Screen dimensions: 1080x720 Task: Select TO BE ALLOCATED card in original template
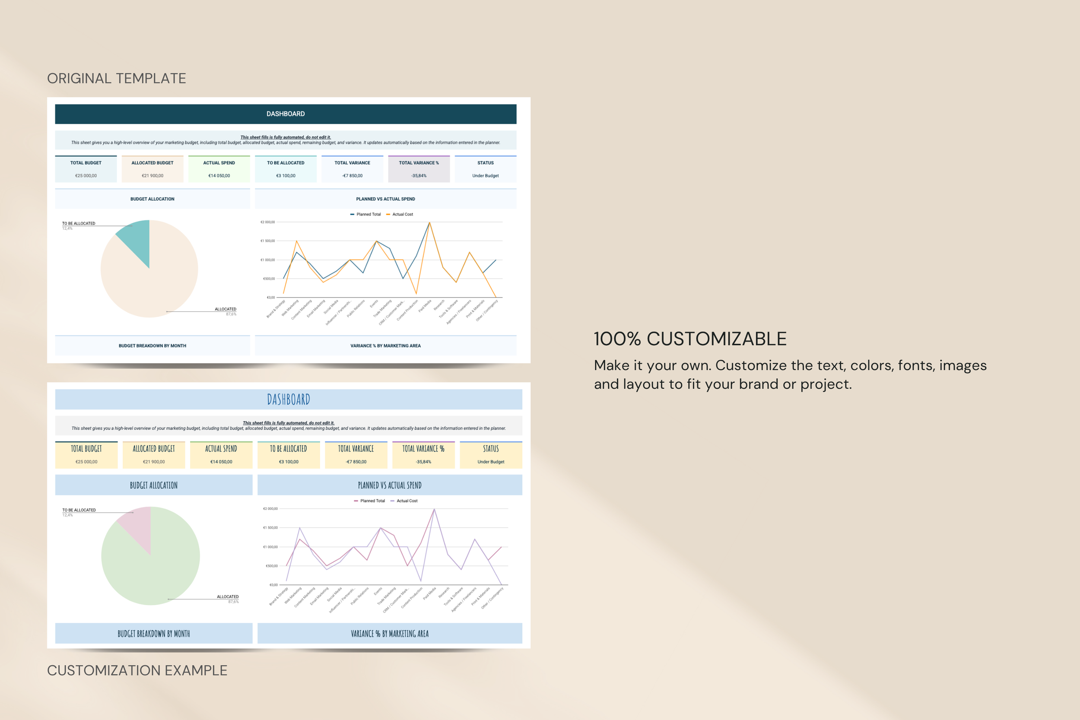286,169
